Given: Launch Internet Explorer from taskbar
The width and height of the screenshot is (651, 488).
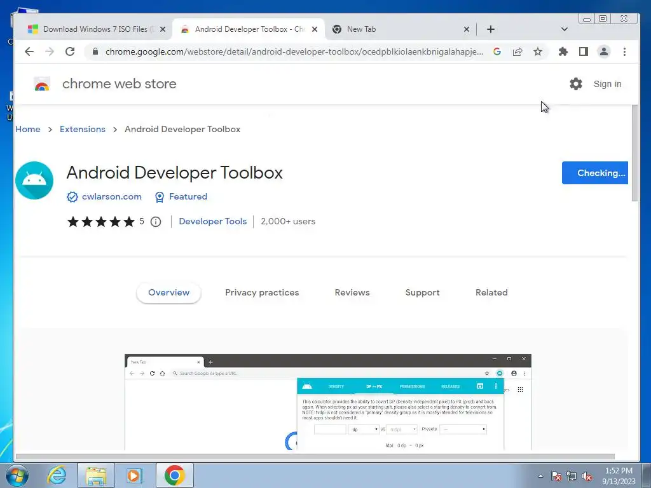Looking at the screenshot, I should [56, 475].
